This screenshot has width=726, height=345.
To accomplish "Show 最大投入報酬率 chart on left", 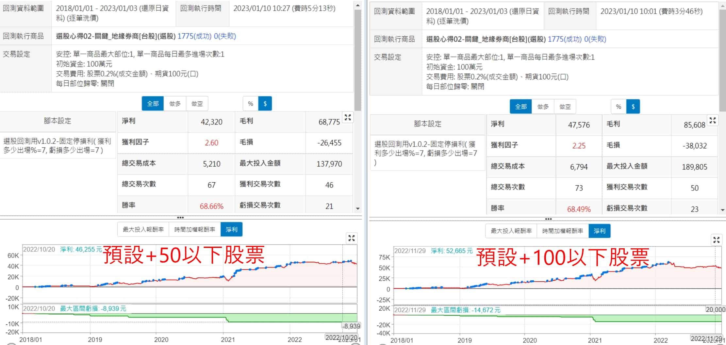I will tap(143, 230).
